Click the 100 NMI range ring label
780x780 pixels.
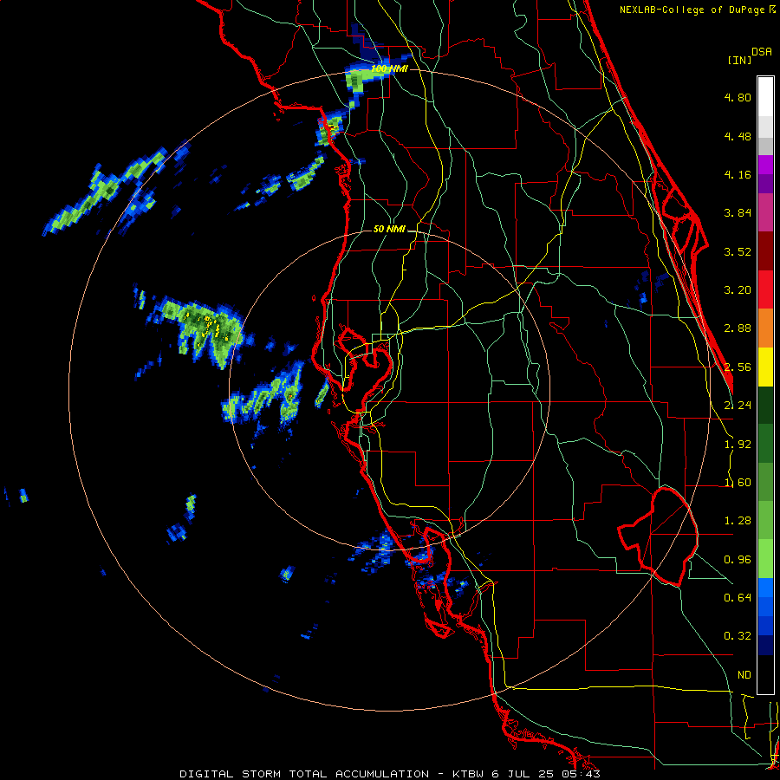coord(389,68)
